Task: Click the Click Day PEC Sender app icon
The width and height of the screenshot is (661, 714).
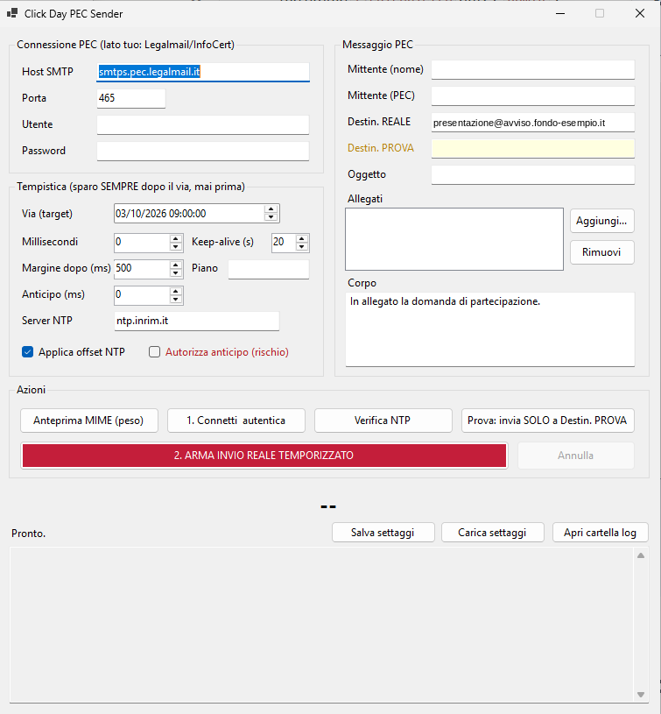Action: click(12, 14)
